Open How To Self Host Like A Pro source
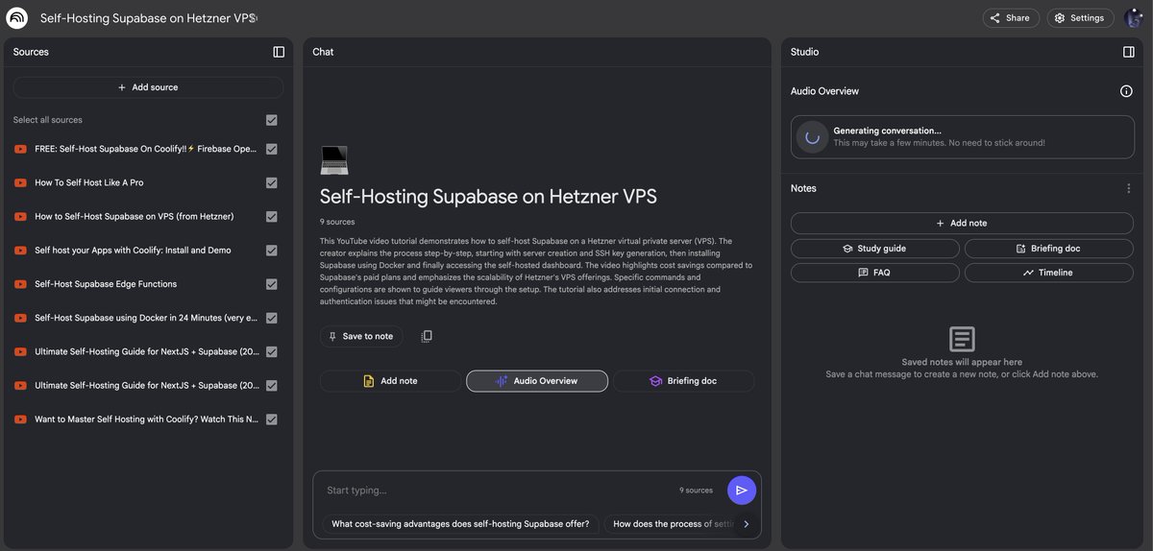The height and width of the screenshot is (551, 1153). coord(89,182)
